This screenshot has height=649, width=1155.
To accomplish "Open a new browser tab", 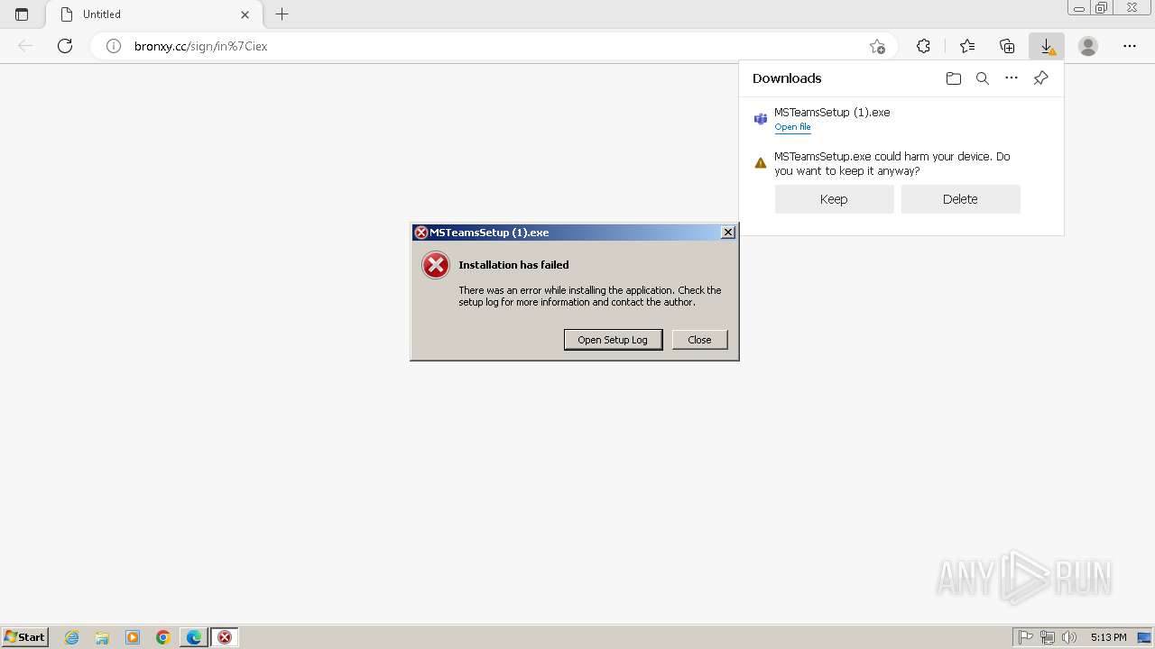I will 282,14.
